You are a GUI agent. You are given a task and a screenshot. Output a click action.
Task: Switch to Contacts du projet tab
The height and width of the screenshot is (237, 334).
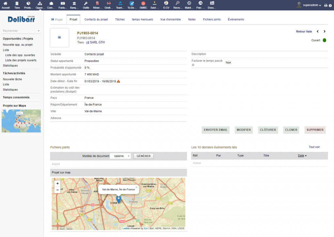[96, 20]
